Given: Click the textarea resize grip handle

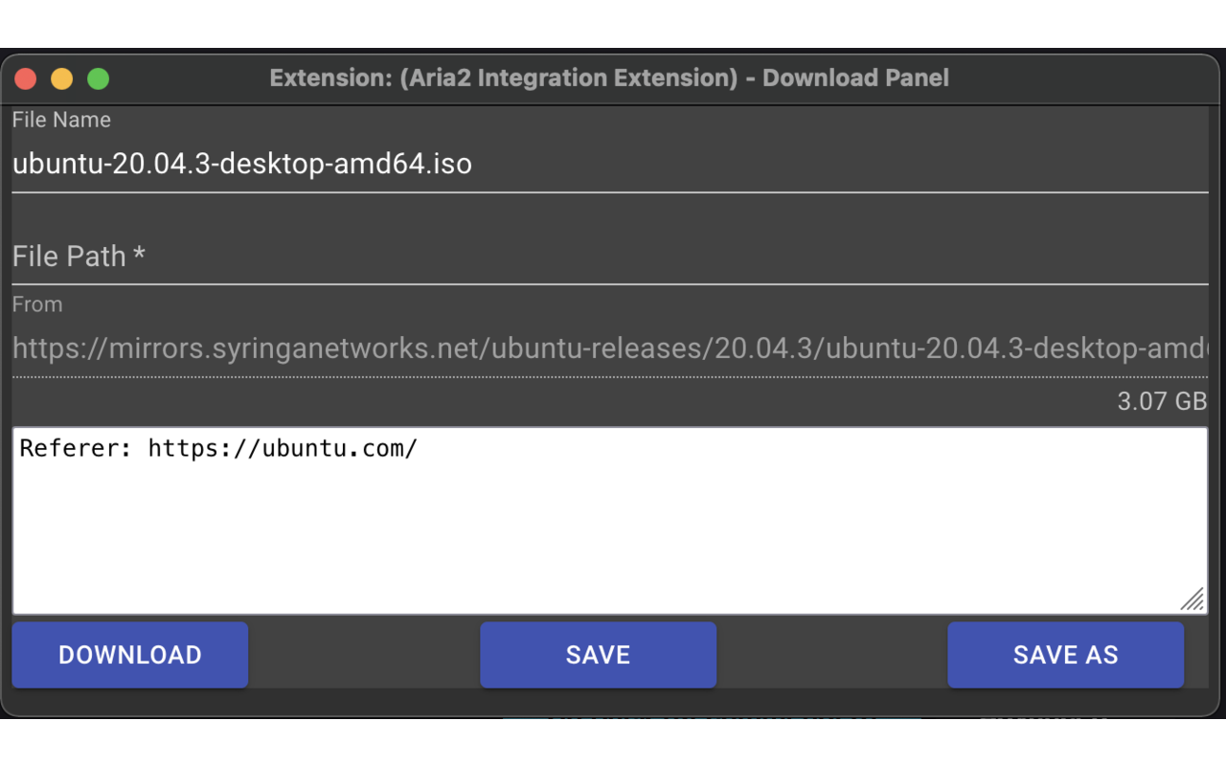Looking at the screenshot, I should point(1192,599).
